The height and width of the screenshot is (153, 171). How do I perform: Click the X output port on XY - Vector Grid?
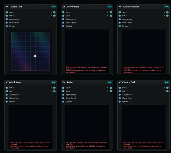(167, 88)
